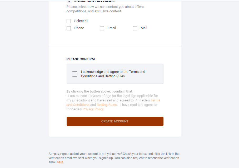This screenshot has width=239, height=168.
Task: Click the "Select all" label text
Action: (81, 21)
